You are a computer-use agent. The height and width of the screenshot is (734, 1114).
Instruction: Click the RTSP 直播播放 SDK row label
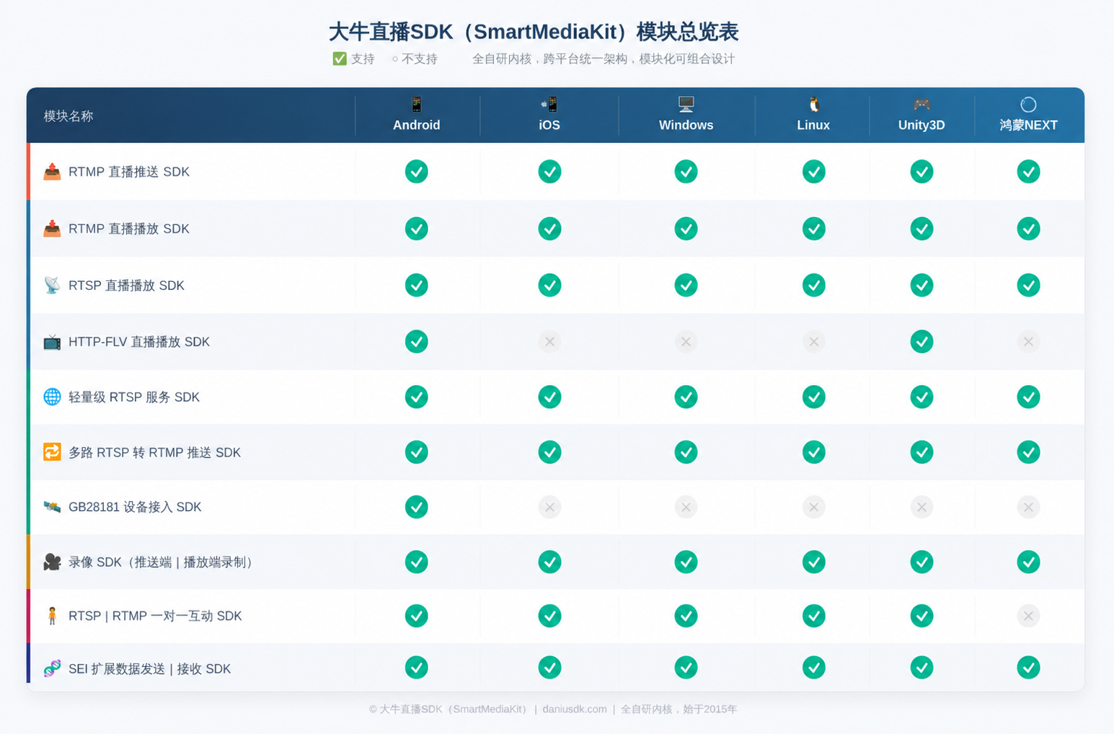coord(126,286)
